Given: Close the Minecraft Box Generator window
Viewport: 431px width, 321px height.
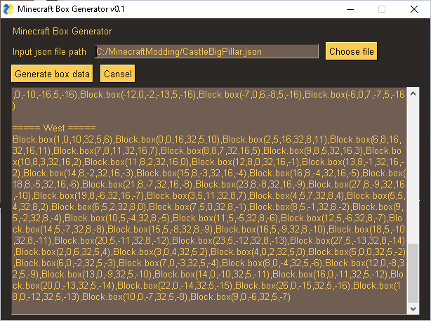Looking at the screenshot, I should 413,9.
